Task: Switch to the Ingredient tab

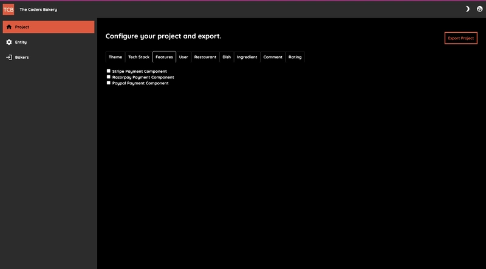Action: tap(247, 57)
